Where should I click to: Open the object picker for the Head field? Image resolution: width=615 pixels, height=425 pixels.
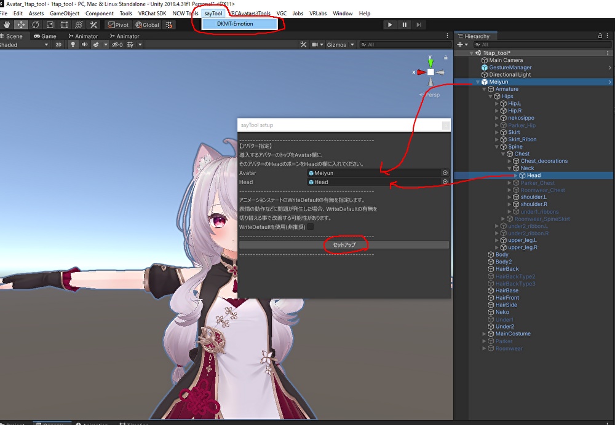(445, 182)
